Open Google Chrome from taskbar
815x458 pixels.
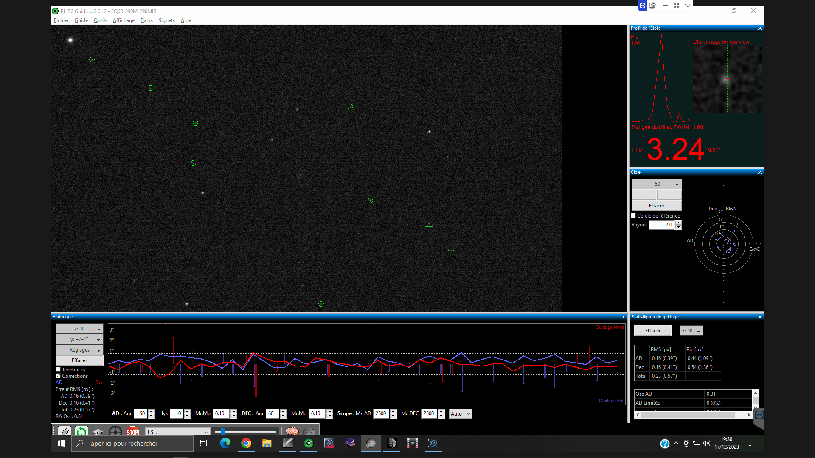(246, 443)
